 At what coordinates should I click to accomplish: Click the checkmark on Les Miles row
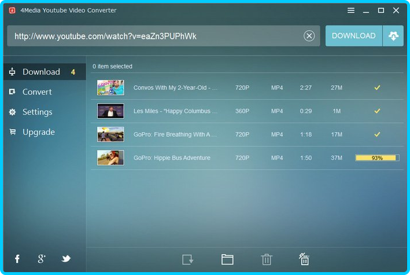pyautogui.click(x=377, y=111)
